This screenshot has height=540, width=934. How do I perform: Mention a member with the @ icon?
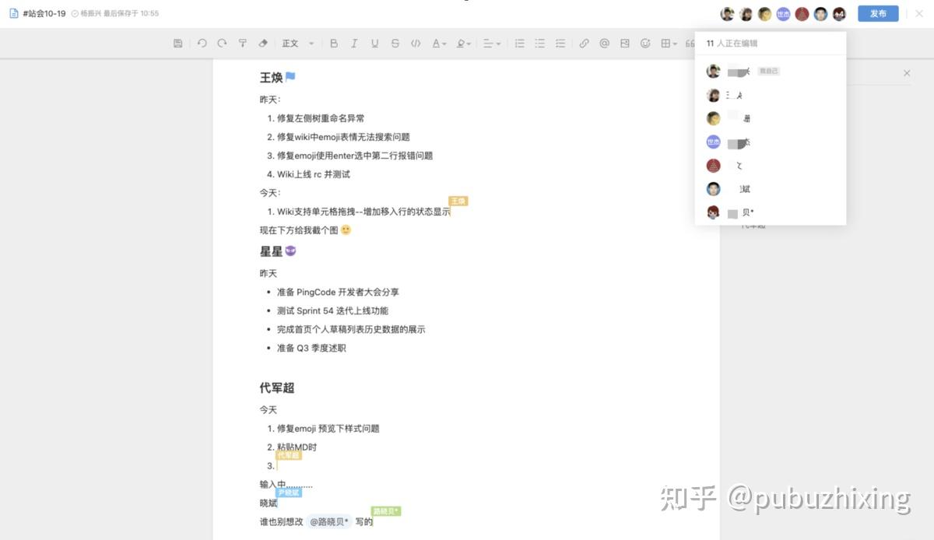(x=604, y=44)
